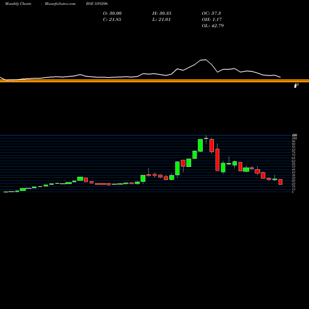
Task: Click the close value "C: 21.85"
Action: tap(112, 20)
